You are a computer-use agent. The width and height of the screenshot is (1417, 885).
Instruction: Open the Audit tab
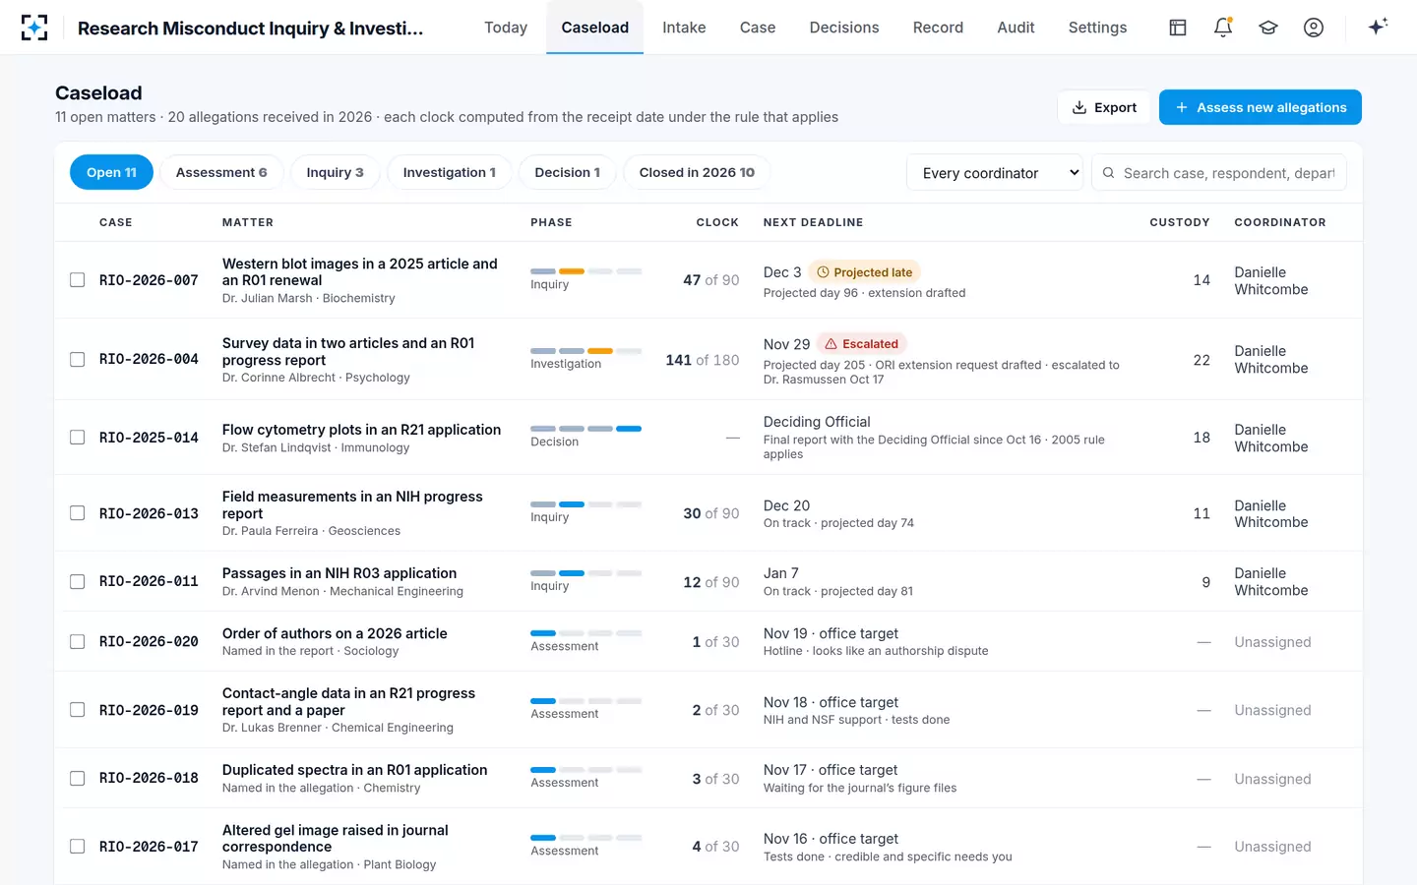1016,28
